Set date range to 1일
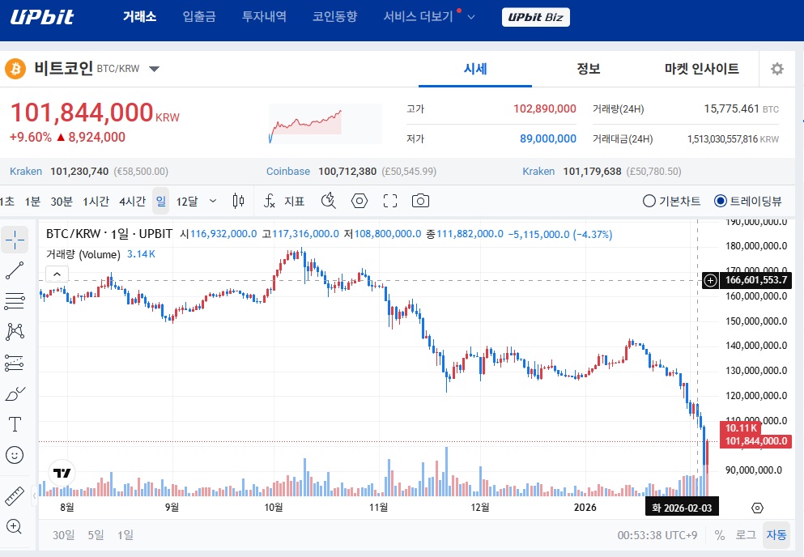 tap(125, 535)
